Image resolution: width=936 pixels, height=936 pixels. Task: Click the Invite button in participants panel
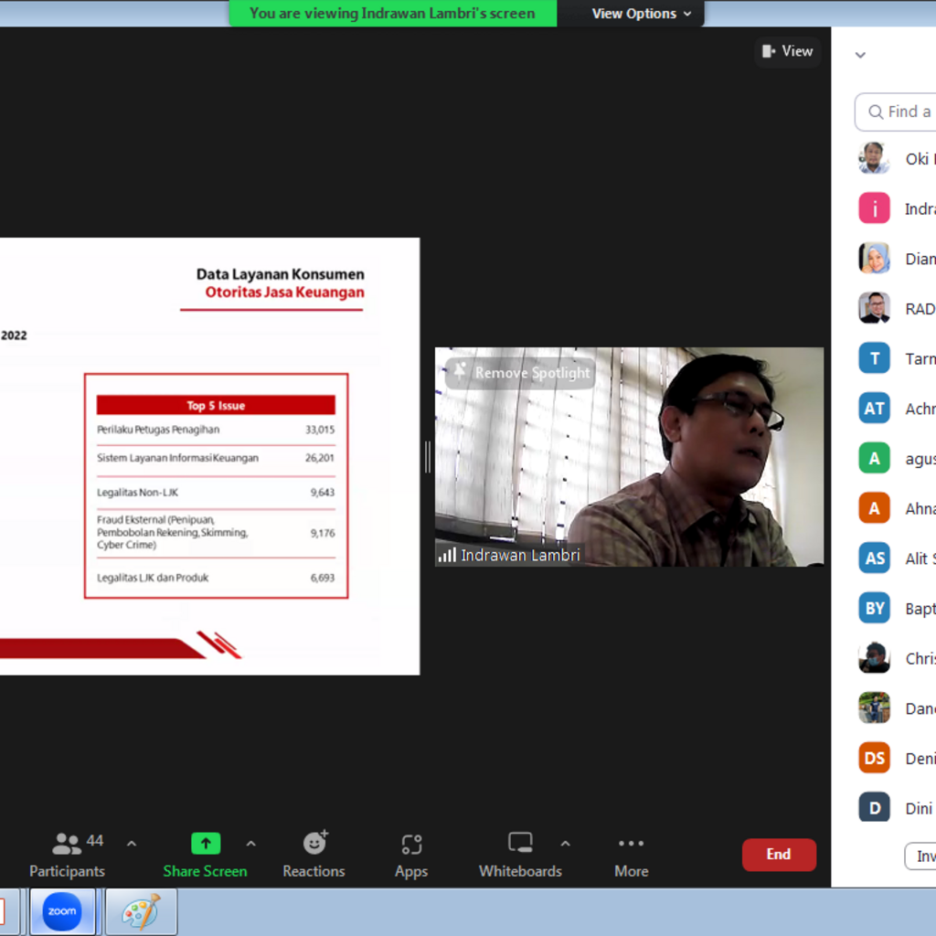[x=921, y=856]
